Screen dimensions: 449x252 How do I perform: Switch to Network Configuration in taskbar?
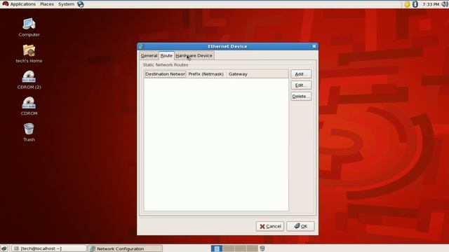(125, 248)
